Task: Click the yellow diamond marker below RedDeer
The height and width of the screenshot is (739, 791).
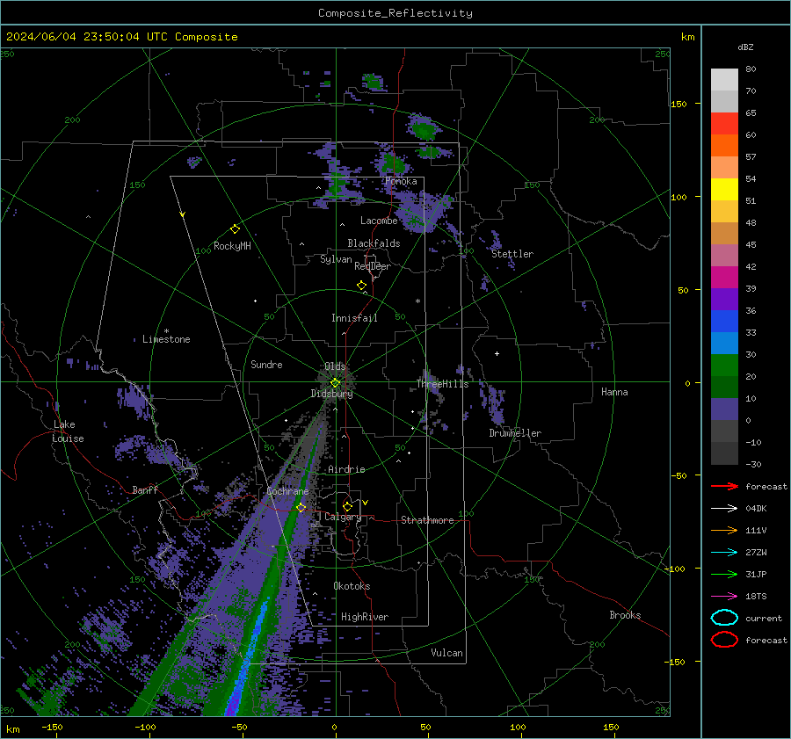Action: coord(361,286)
